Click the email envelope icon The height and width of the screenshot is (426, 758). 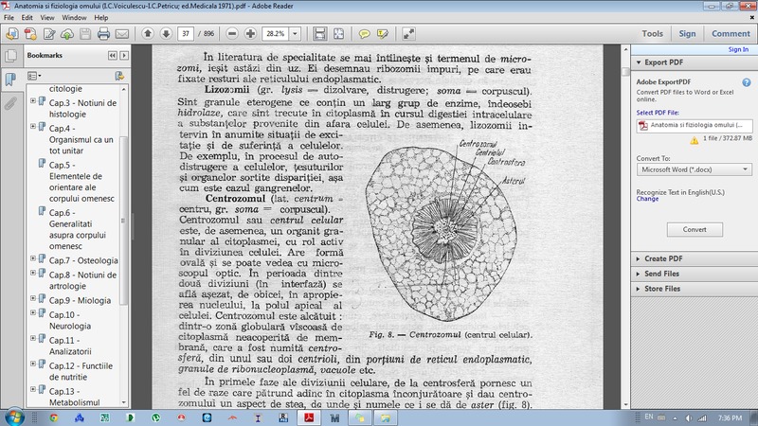click(122, 34)
